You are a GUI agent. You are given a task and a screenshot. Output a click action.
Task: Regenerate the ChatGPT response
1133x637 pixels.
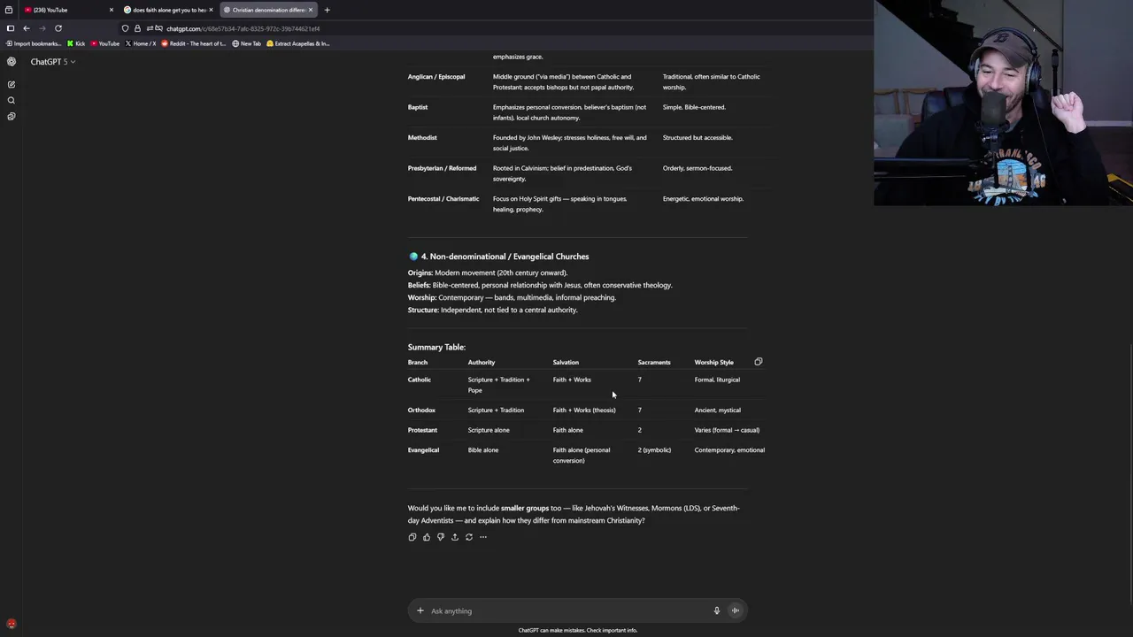469,537
